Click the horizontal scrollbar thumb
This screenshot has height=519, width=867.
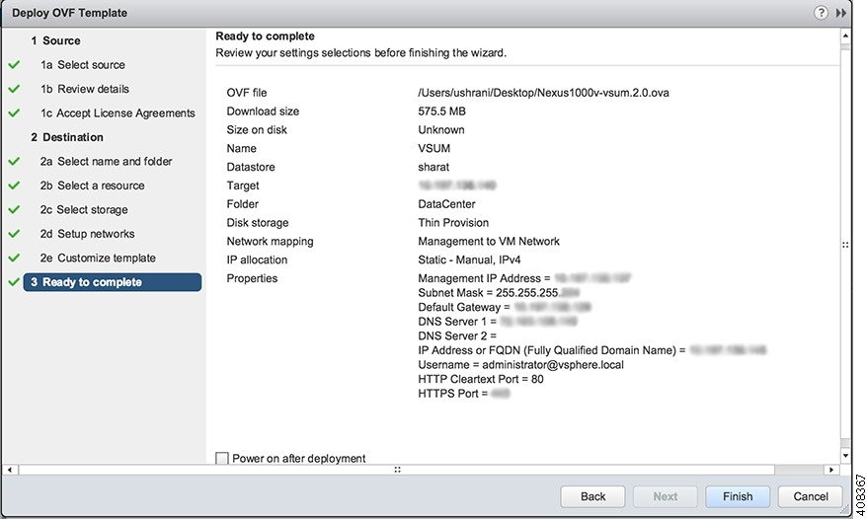[397, 470]
